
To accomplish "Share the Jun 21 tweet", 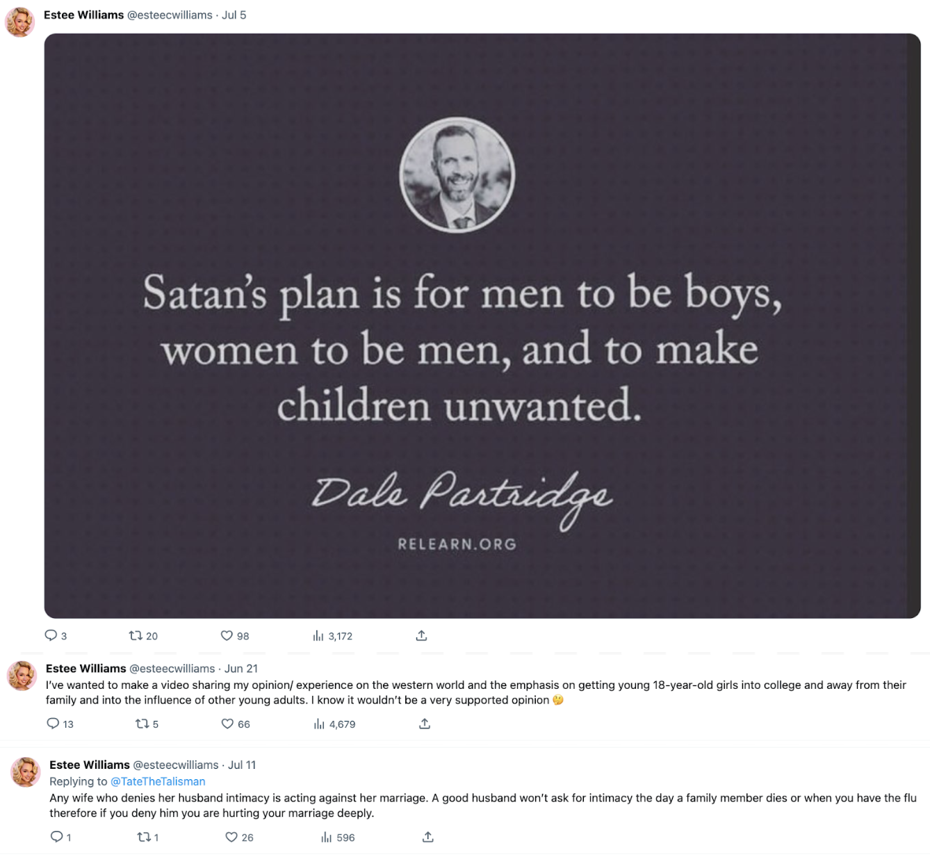I will point(424,724).
